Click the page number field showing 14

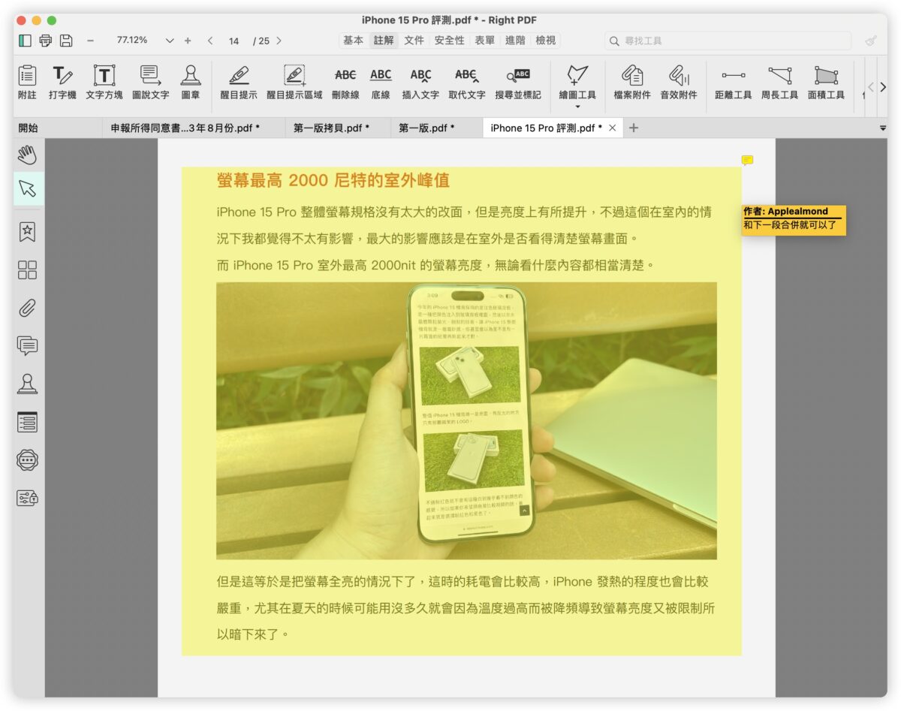(x=234, y=41)
